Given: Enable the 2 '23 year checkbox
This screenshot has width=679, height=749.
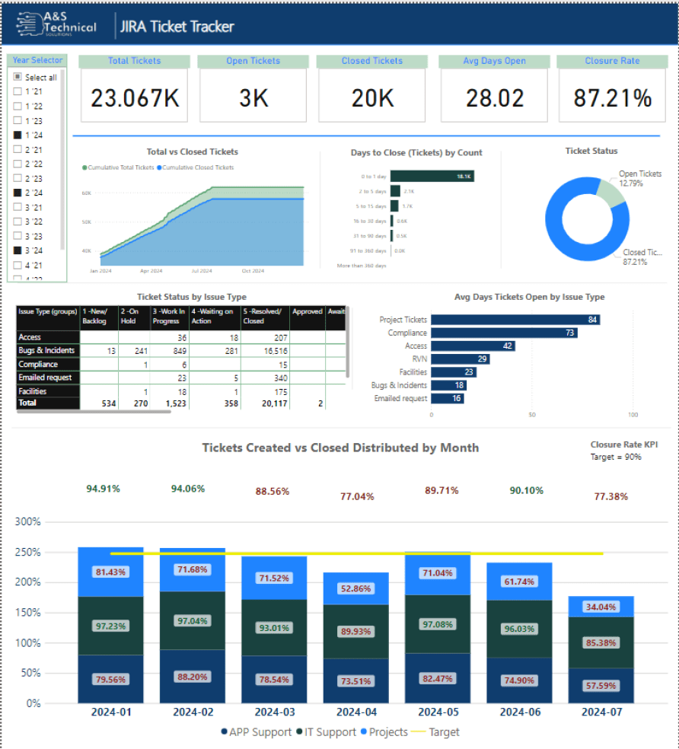Looking at the screenshot, I should (18, 178).
